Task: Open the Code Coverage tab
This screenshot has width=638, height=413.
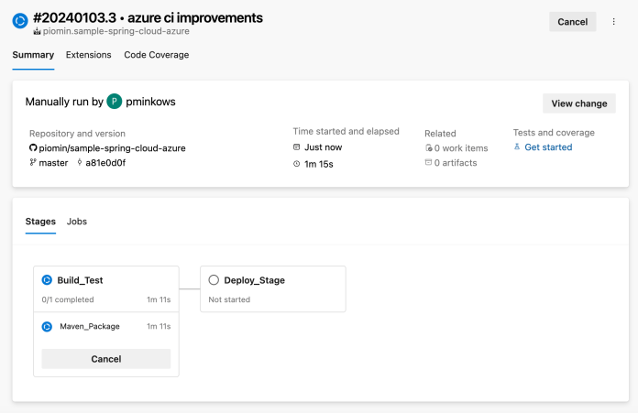Action: point(156,55)
